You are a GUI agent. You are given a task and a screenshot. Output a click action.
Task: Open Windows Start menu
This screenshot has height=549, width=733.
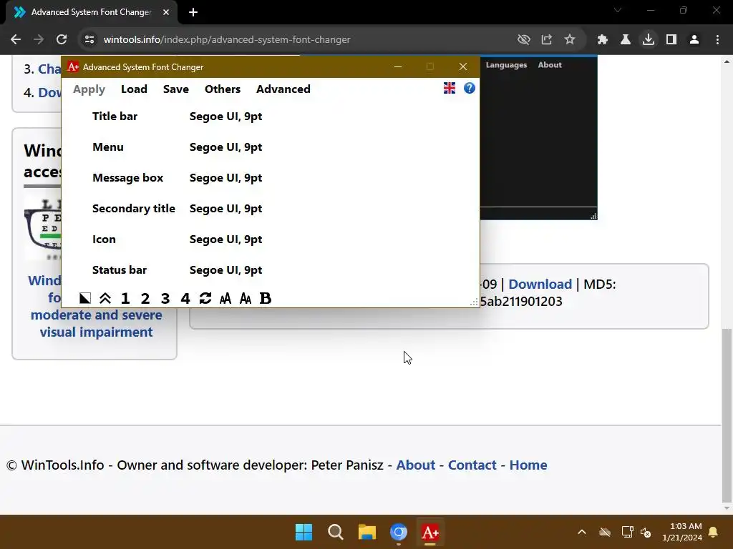coord(304,532)
